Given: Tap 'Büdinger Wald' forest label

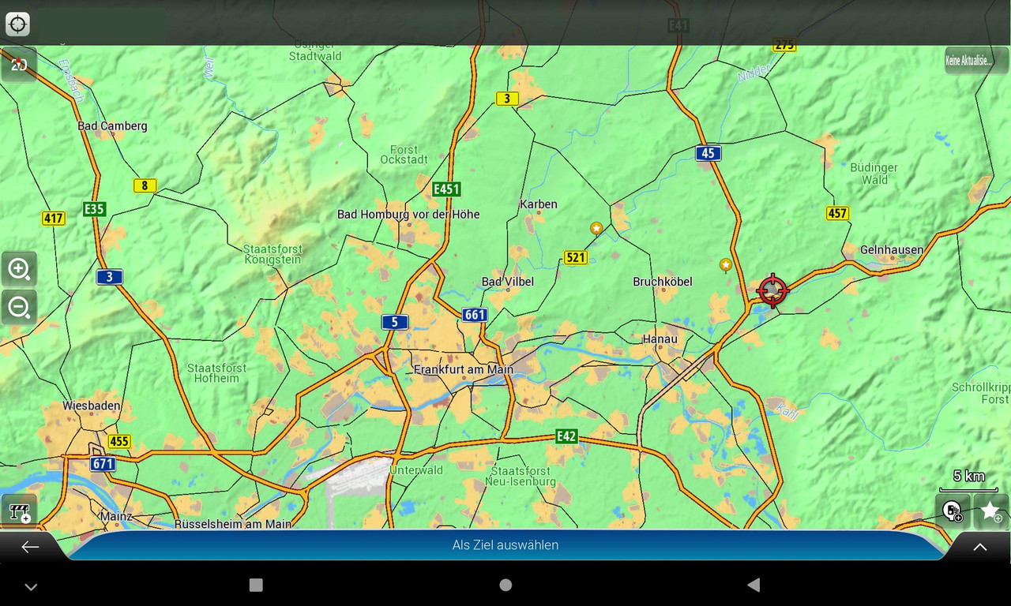Looking at the screenshot, I should pyautogui.click(x=874, y=174).
